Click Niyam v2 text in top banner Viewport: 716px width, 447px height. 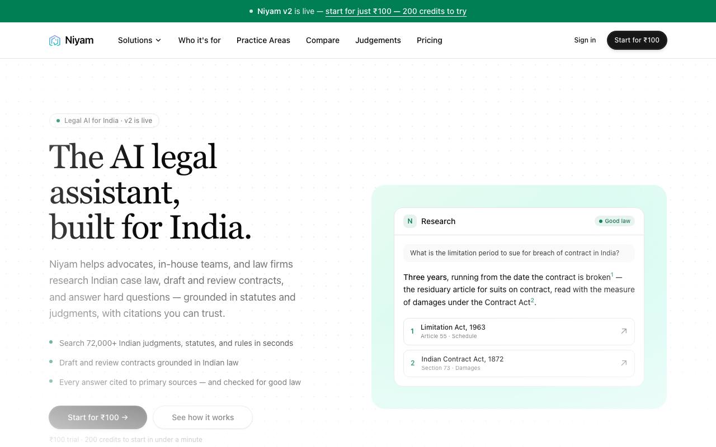(275, 11)
